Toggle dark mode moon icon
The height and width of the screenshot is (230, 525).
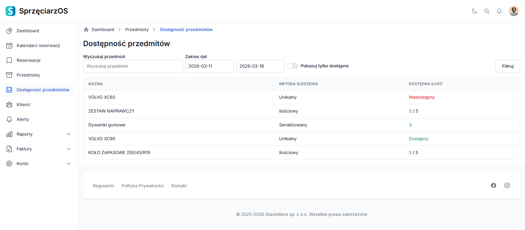pos(475,11)
